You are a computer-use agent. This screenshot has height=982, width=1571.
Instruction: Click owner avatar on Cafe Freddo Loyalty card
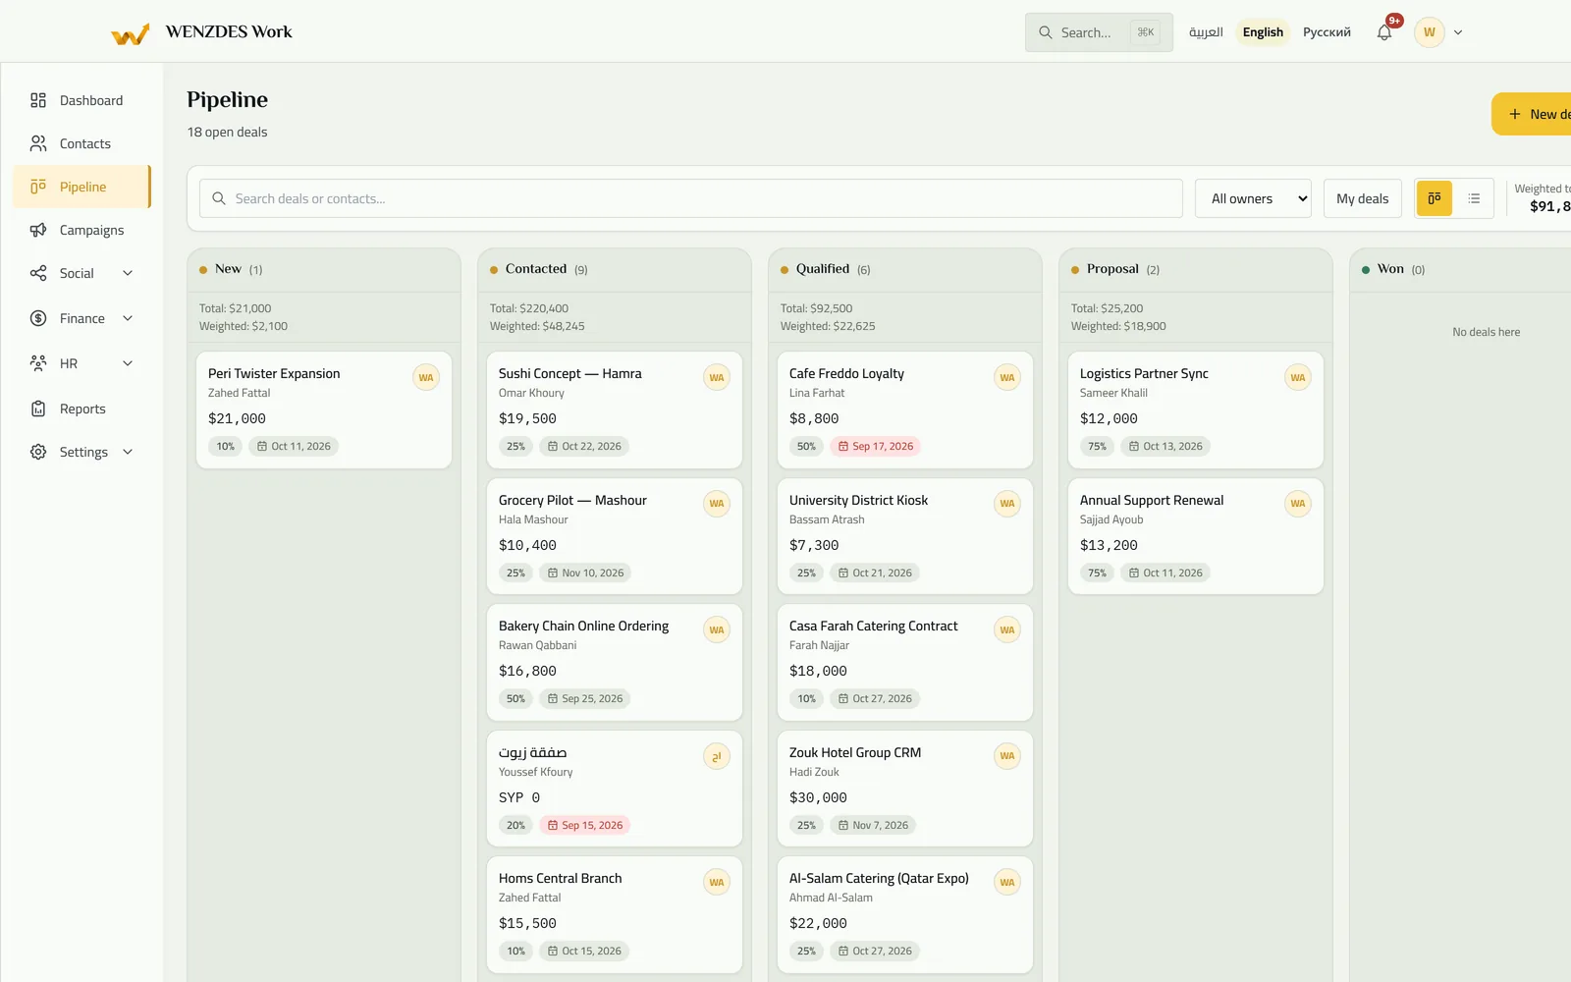[x=1007, y=377]
